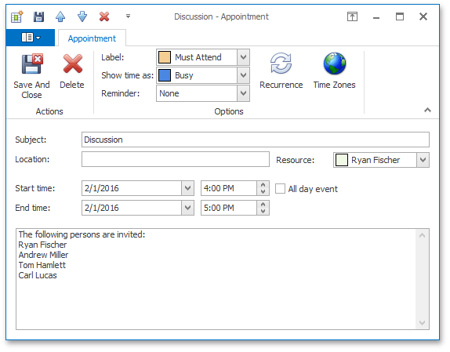Click the large Delete button in Actions
The image size is (450, 352).
[72, 71]
